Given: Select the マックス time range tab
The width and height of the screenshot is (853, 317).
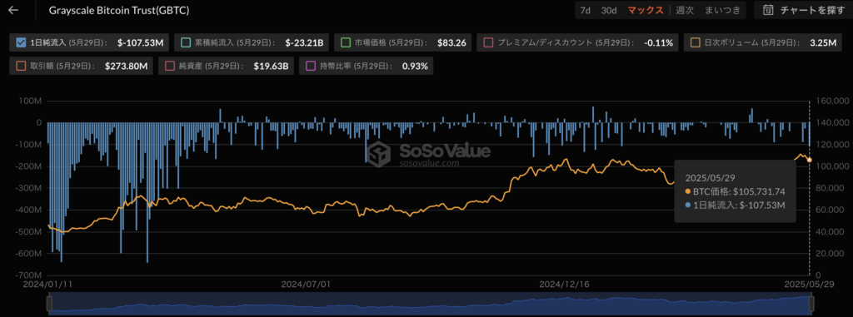Looking at the screenshot, I should [646, 10].
